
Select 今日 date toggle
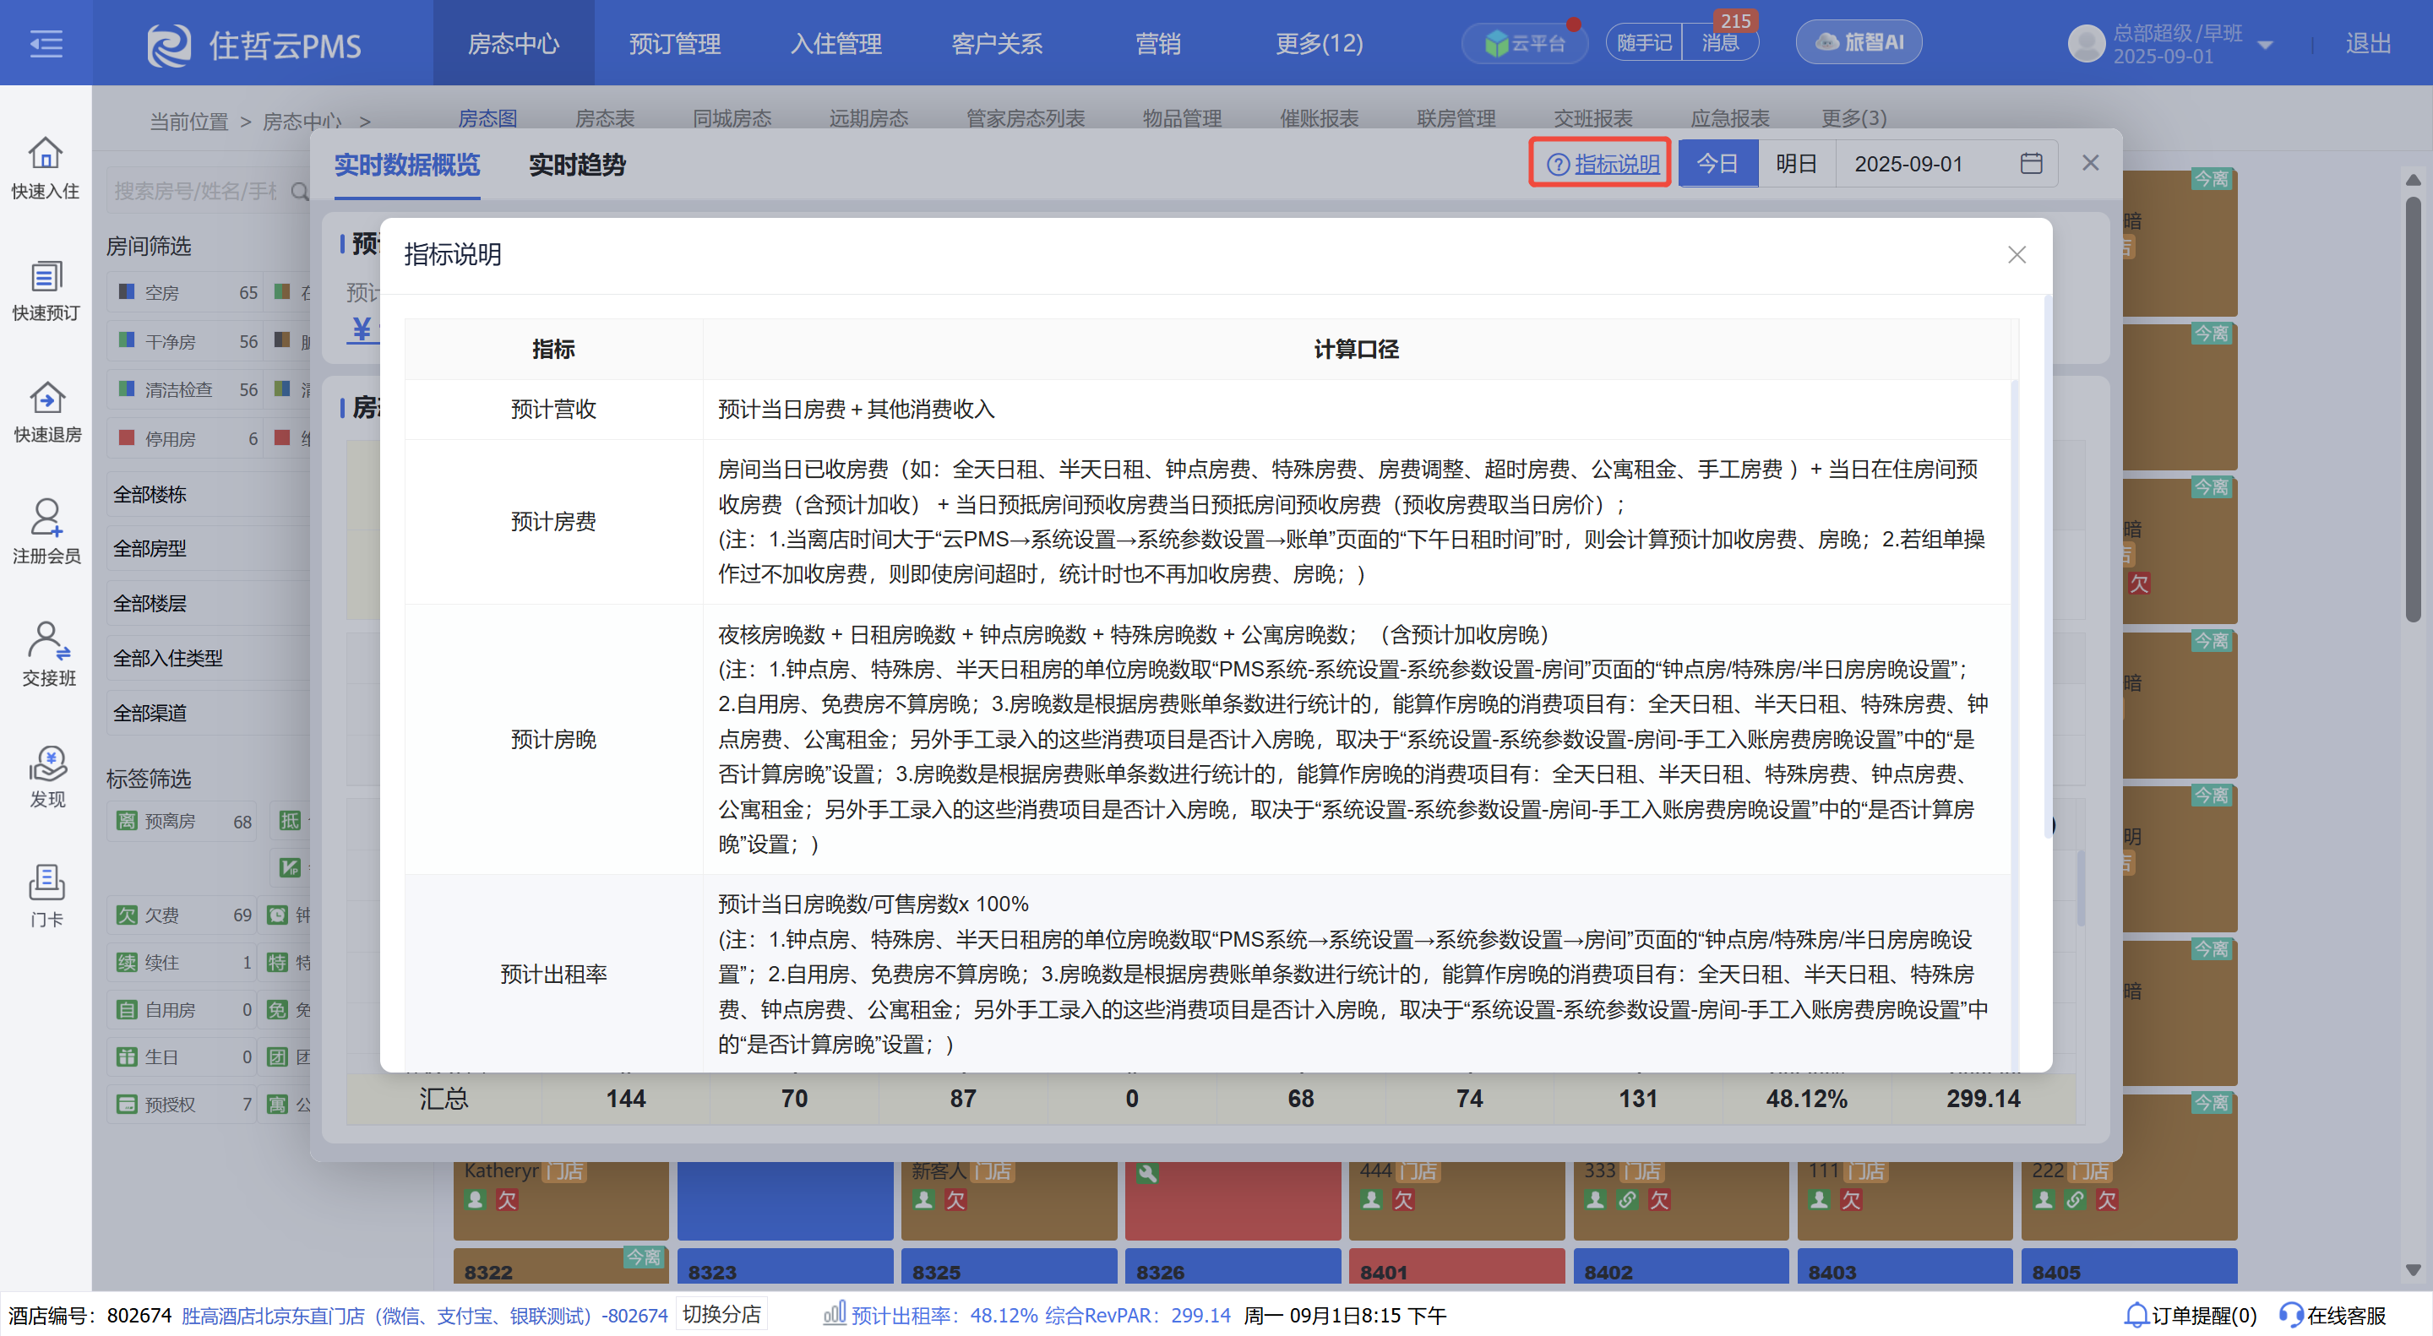pyautogui.click(x=1718, y=163)
